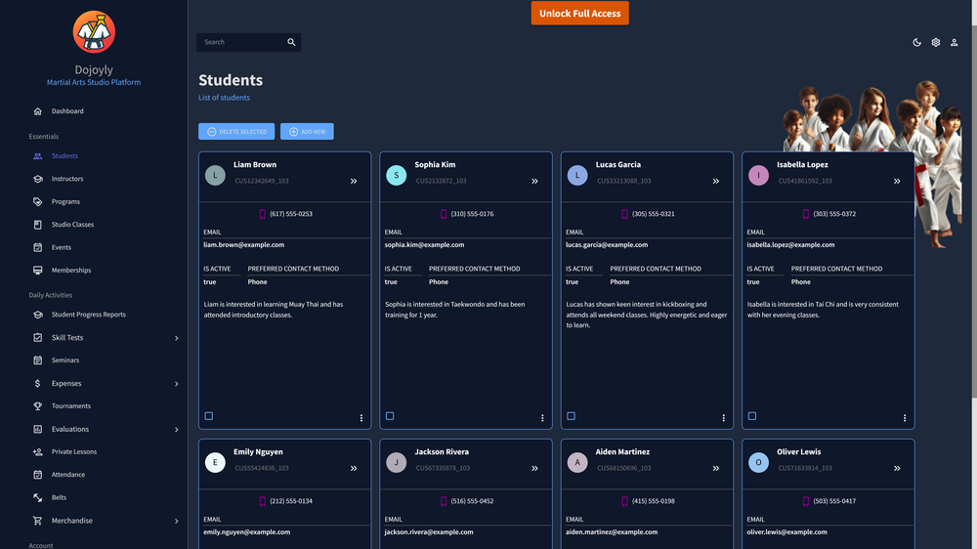Click Isabella Lopez avatar circle

click(x=758, y=175)
